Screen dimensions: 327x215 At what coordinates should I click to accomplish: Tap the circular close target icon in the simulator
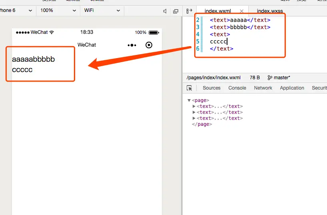click(x=149, y=45)
